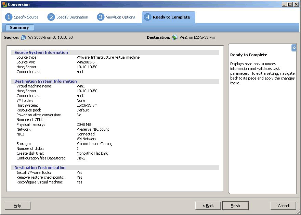Click datastore value 'Disk2'
Viewport: 301px width, 215px height.
[x=81, y=158]
